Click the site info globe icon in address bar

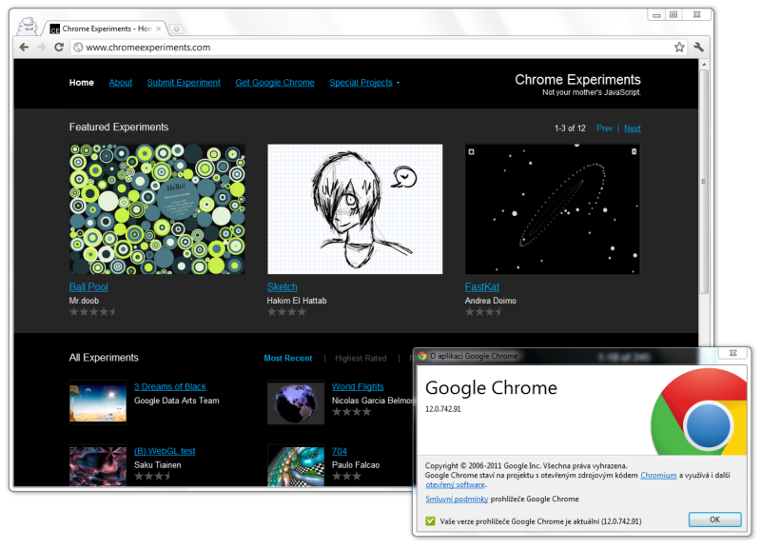point(78,47)
